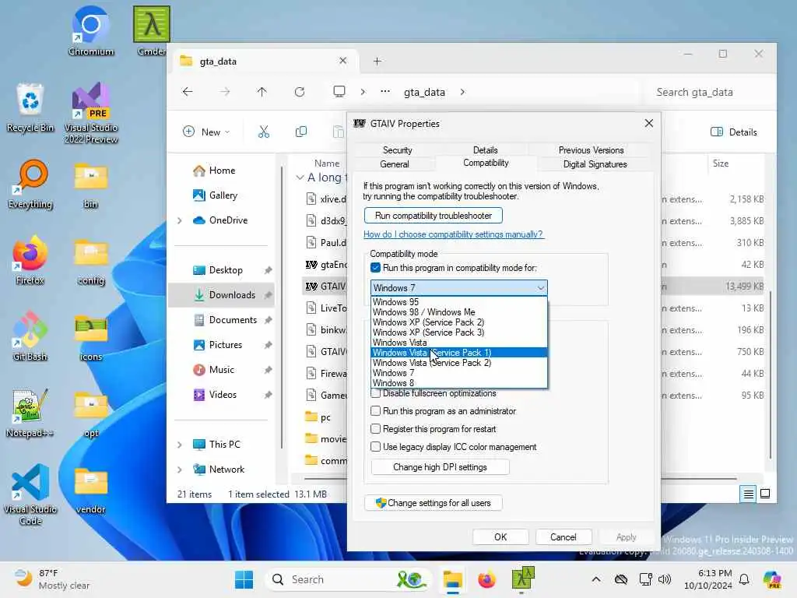The height and width of the screenshot is (598, 797).
Task: Click the Explorer up arrow
Action: [x=262, y=92]
